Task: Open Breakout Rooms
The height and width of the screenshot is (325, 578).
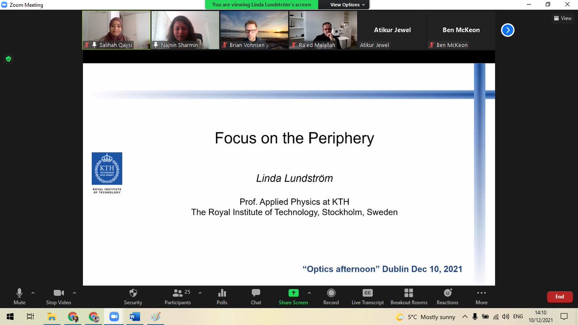Action: tap(409, 296)
